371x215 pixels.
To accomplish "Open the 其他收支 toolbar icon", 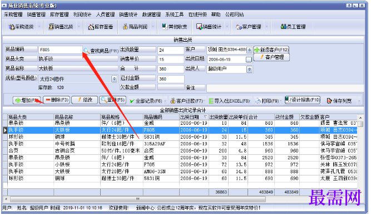I will pos(165,26).
